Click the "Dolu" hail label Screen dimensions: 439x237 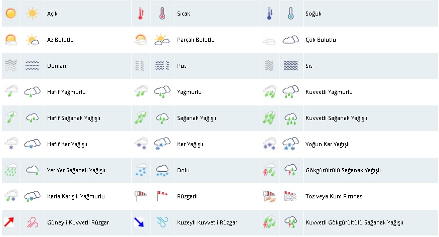[x=183, y=170]
